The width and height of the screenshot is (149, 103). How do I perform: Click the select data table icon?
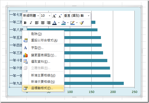point(25,62)
